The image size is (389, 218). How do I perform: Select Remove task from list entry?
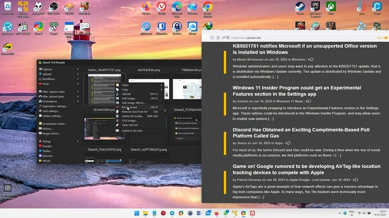(139, 112)
